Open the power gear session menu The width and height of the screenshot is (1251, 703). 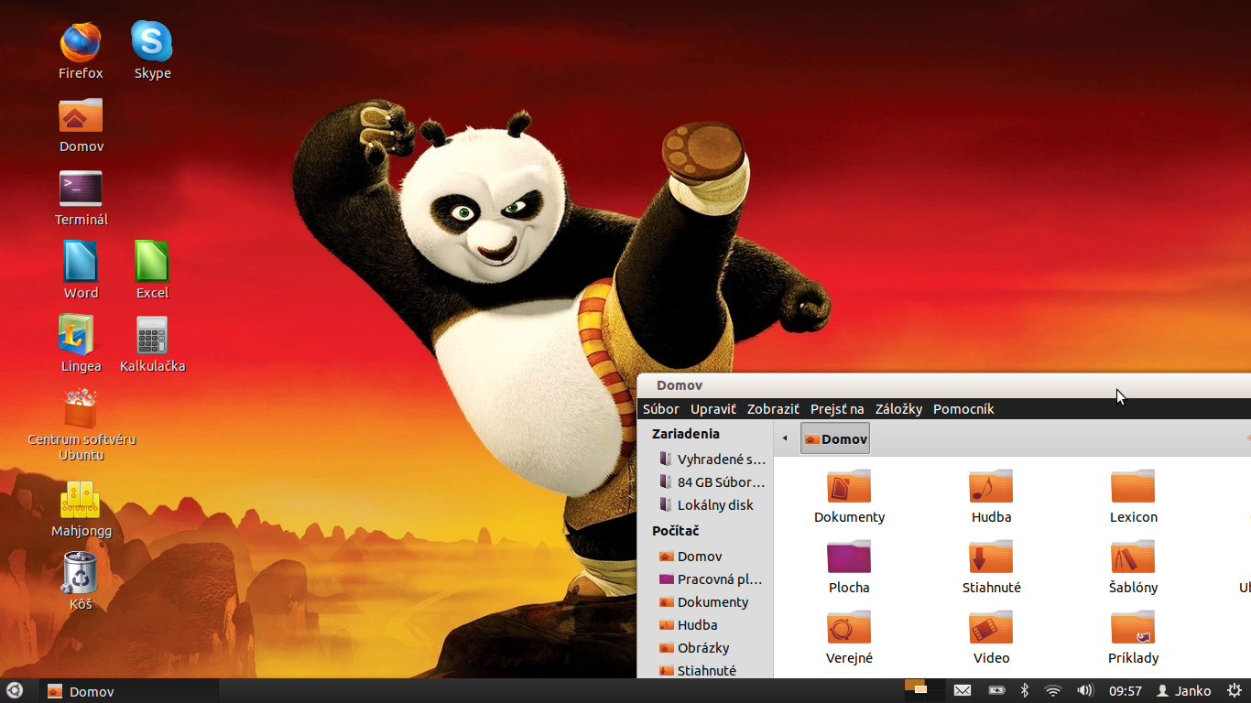pyautogui.click(x=1234, y=690)
